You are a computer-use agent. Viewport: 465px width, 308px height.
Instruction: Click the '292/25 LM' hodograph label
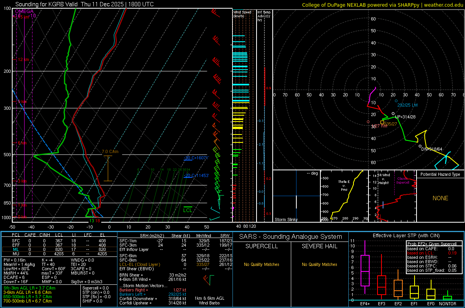407,105
